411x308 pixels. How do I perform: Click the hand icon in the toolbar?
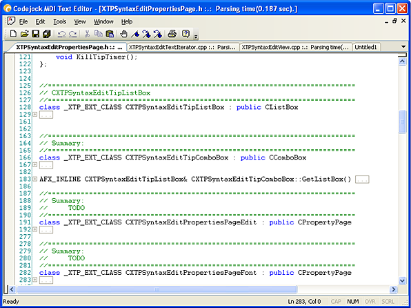click(x=123, y=34)
